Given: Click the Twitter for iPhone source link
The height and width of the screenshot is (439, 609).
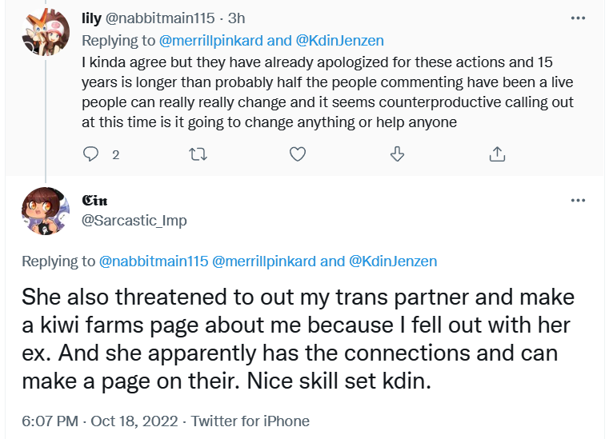Looking at the screenshot, I should point(250,421).
